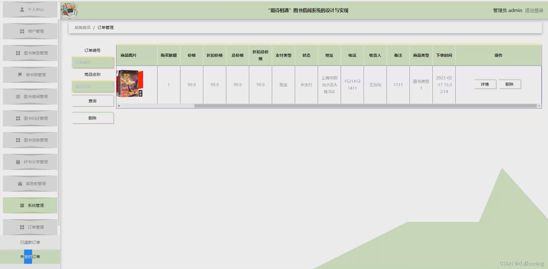The height and width of the screenshot is (269, 548).
Task: Select 用户管理 in the sidebar
Action: click(x=30, y=31)
